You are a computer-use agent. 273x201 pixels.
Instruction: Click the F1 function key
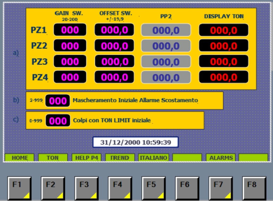tap(19, 188)
